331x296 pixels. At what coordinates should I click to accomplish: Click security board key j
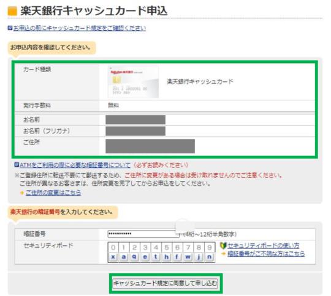(x=199, y=257)
